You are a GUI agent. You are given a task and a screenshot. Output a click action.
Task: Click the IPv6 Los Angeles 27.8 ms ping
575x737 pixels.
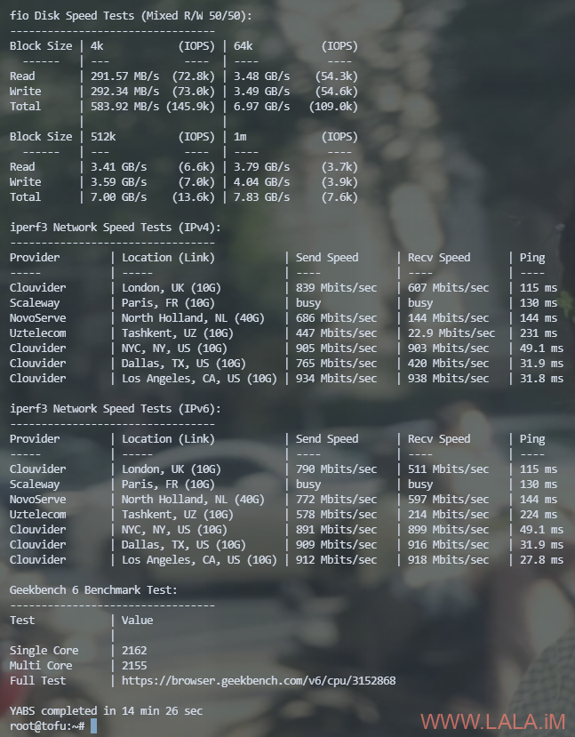coord(541,560)
